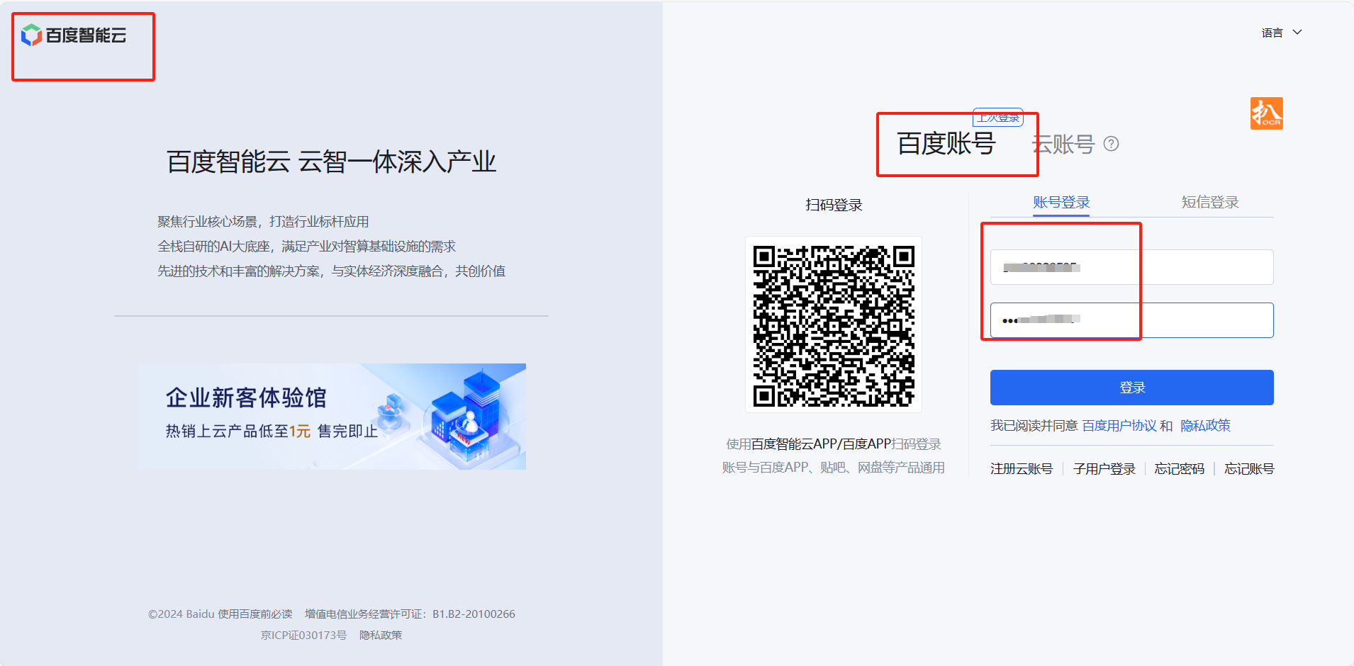
Task: Open the 隐私政策 link under login button
Action: pyautogui.click(x=1205, y=426)
